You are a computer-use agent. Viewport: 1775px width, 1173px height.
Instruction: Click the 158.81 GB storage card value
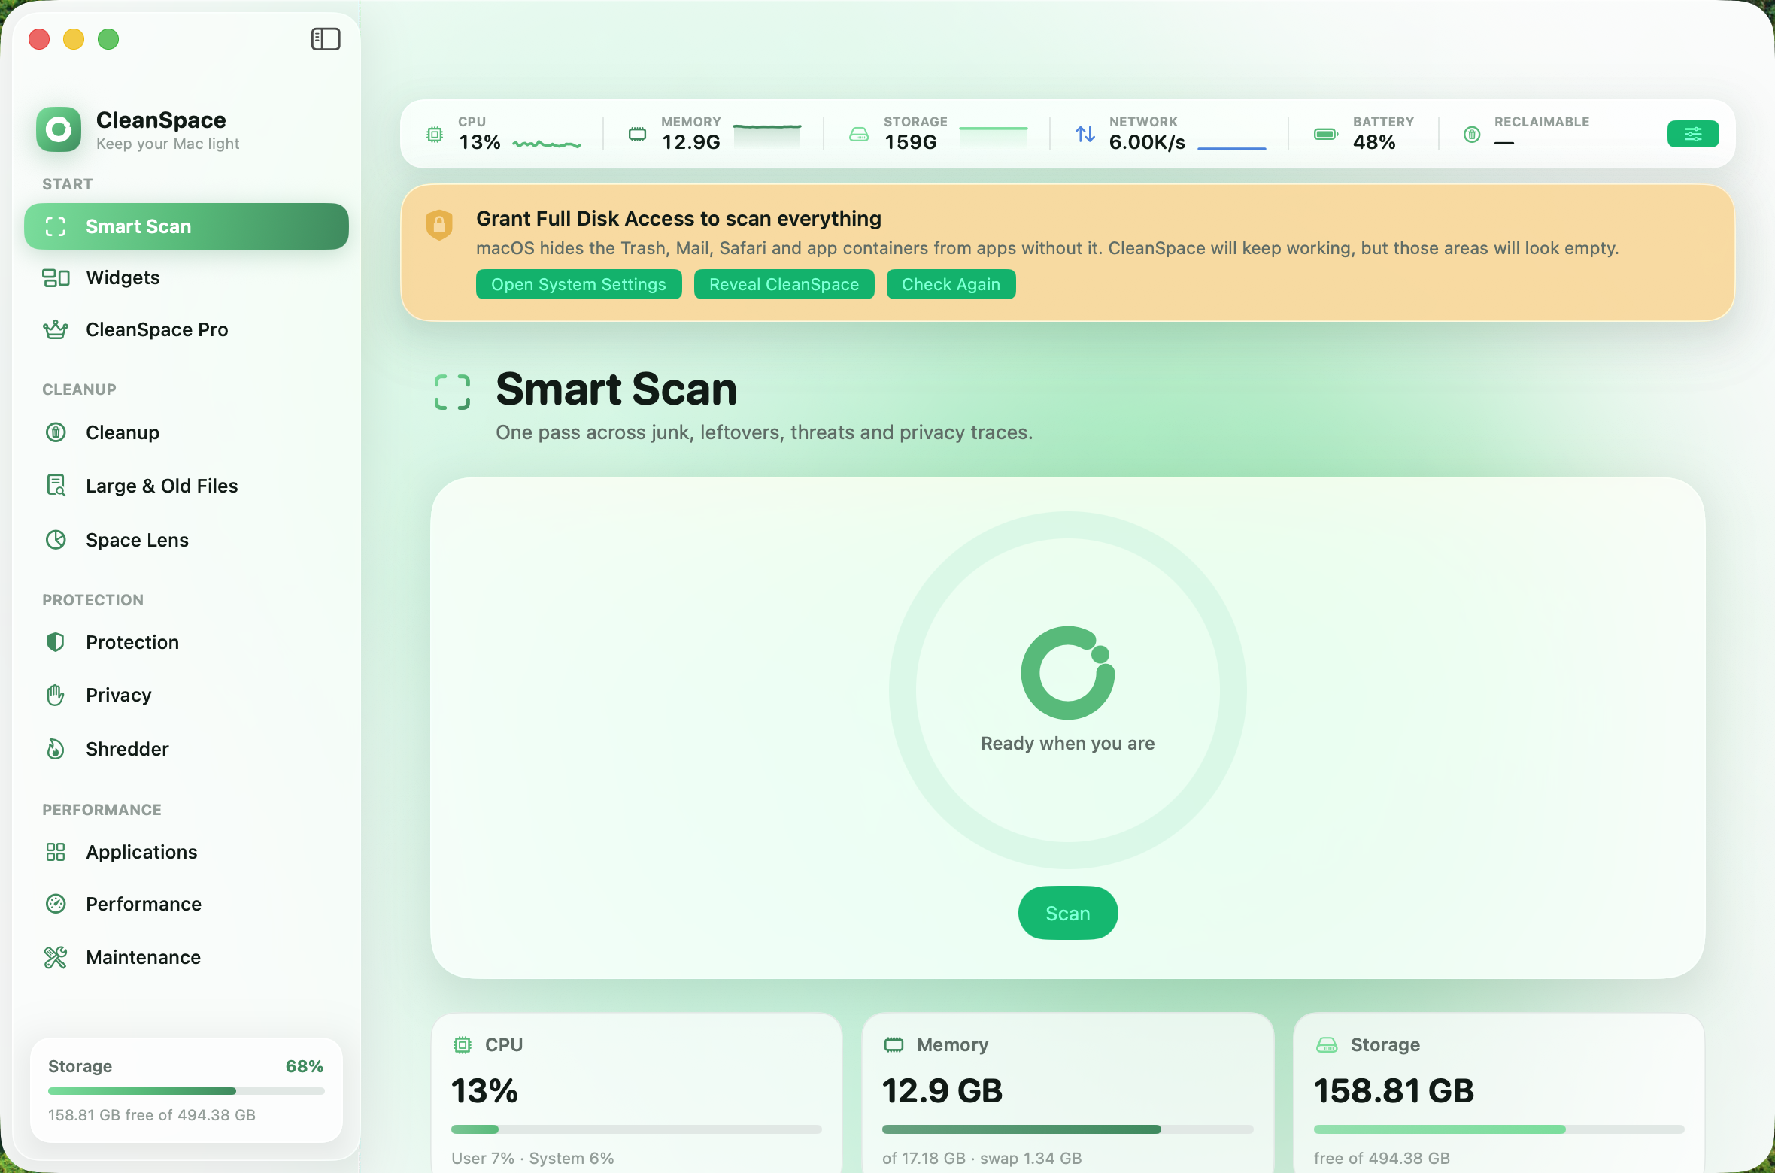(1394, 1091)
